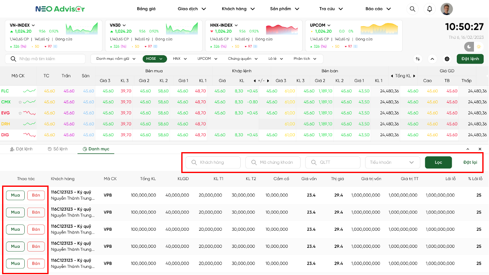The width and height of the screenshot is (489, 275).
Task: Open the settings gear icon
Action: pos(447,59)
